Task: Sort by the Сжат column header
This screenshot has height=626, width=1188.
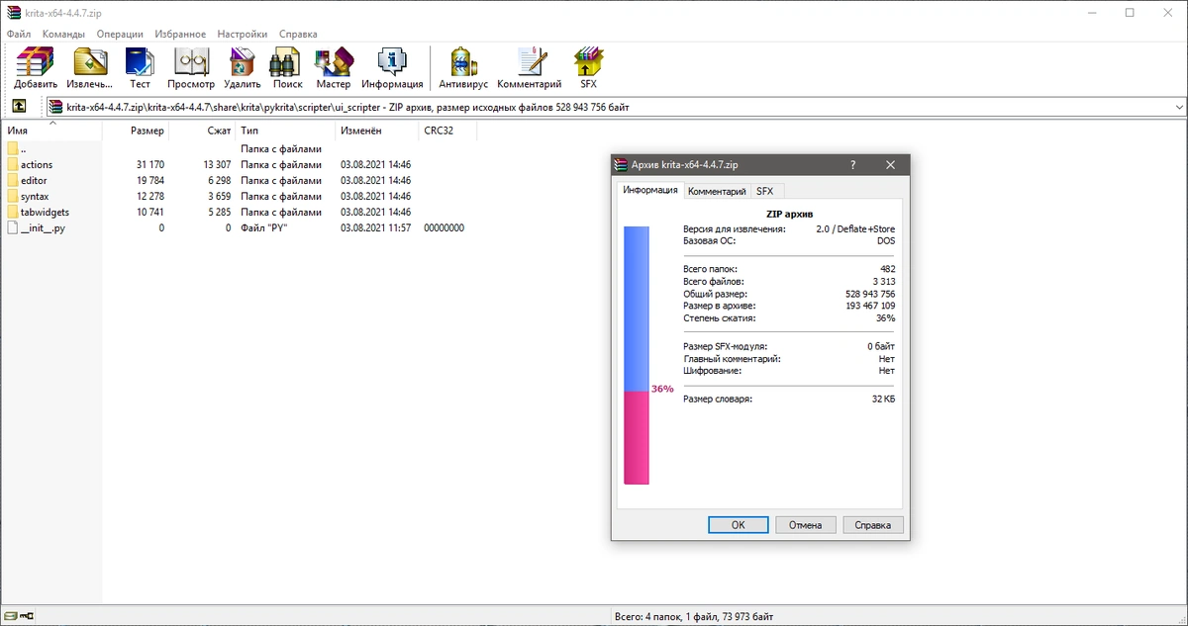Action: click(202, 131)
